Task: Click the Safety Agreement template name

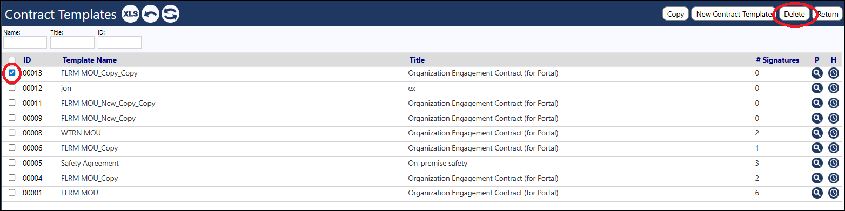Action: click(90, 163)
